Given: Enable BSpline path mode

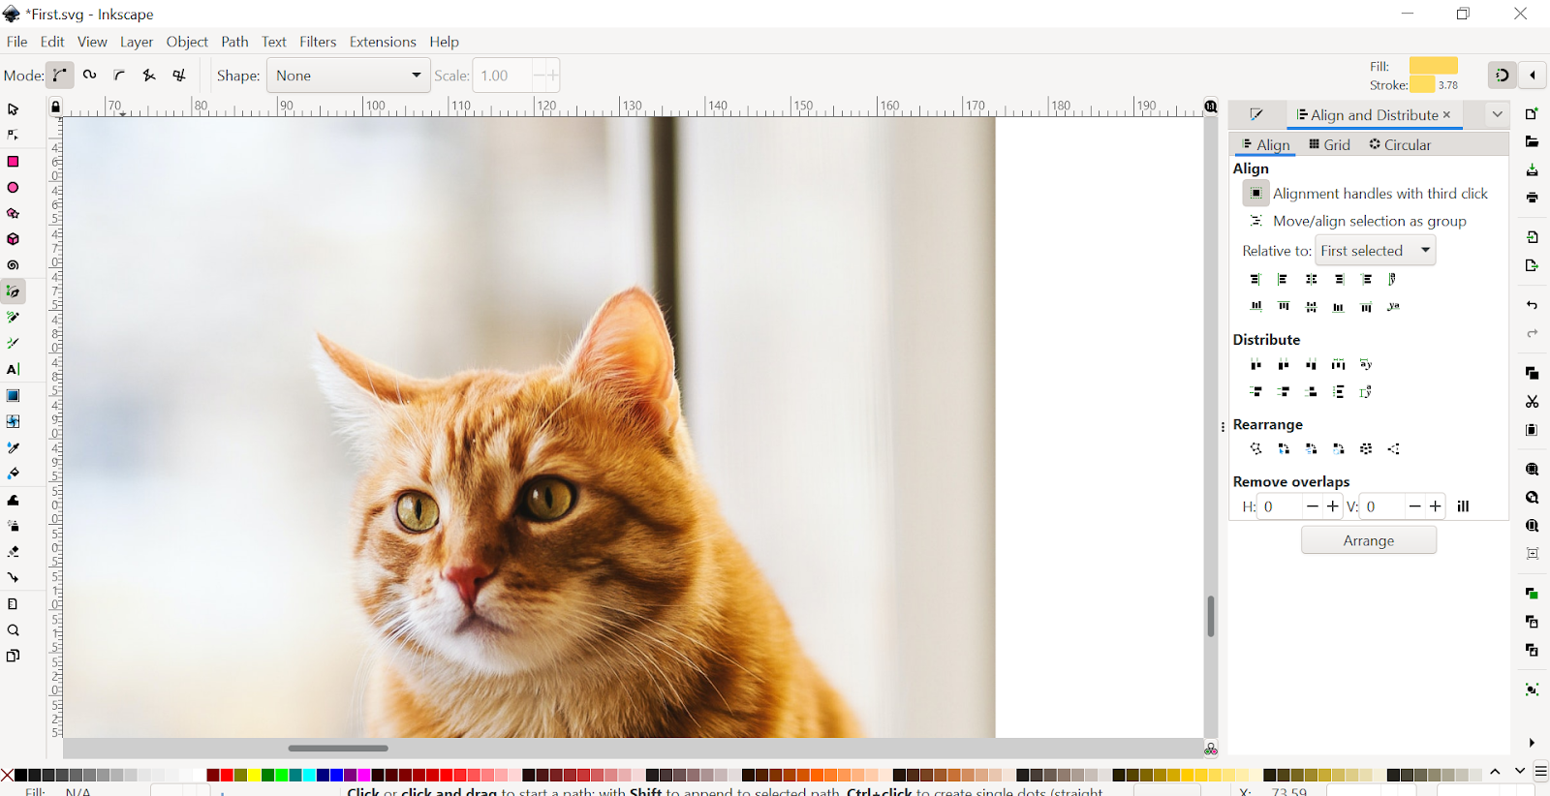Looking at the screenshot, I should point(120,75).
